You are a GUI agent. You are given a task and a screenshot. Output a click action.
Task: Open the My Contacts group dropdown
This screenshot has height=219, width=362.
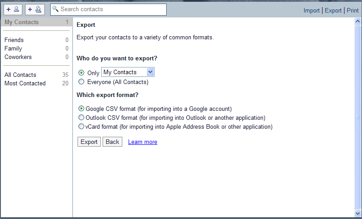point(128,72)
